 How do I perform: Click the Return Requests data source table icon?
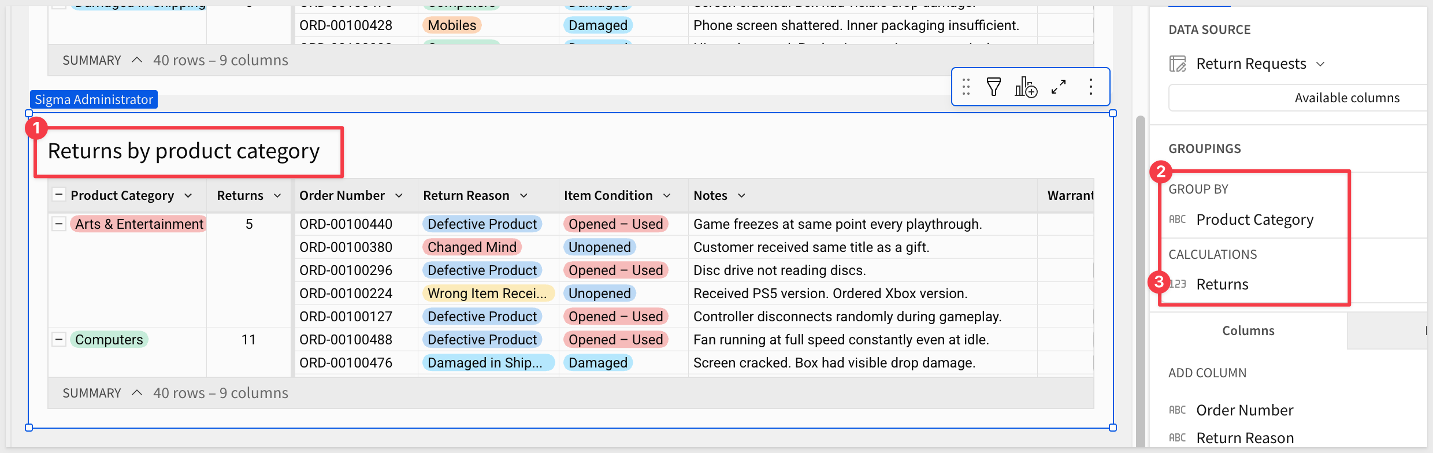click(1177, 64)
